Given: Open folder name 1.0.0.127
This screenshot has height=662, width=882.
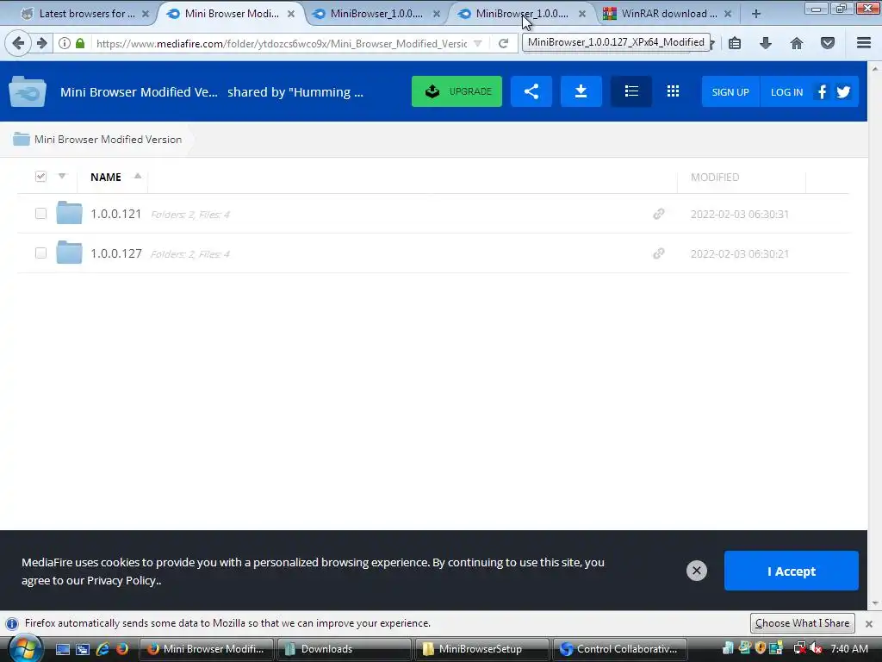Looking at the screenshot, I should pyautogui.click(x=116, y=253).
